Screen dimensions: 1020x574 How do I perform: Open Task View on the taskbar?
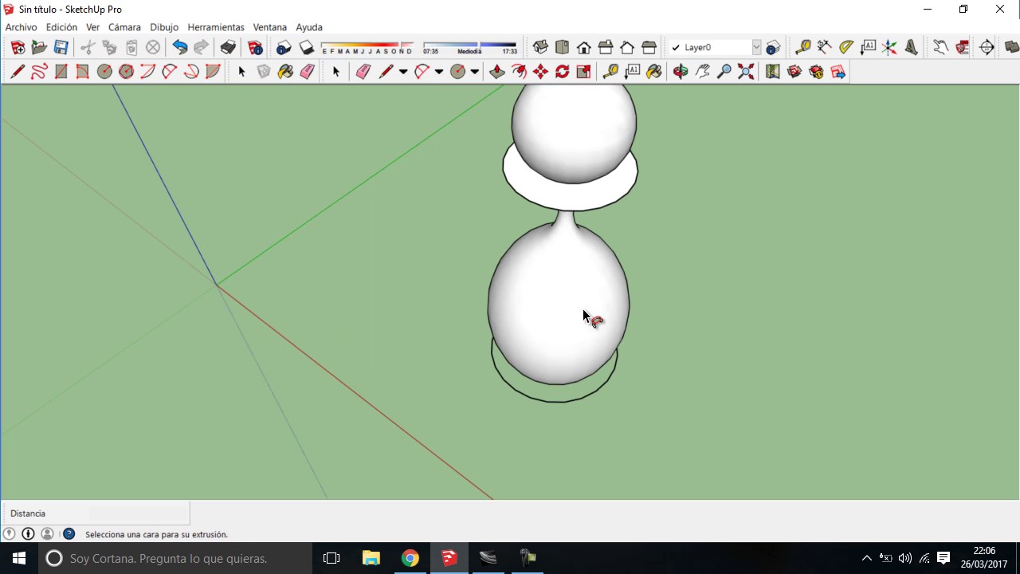pyautogui.click(x=331, y=558)
